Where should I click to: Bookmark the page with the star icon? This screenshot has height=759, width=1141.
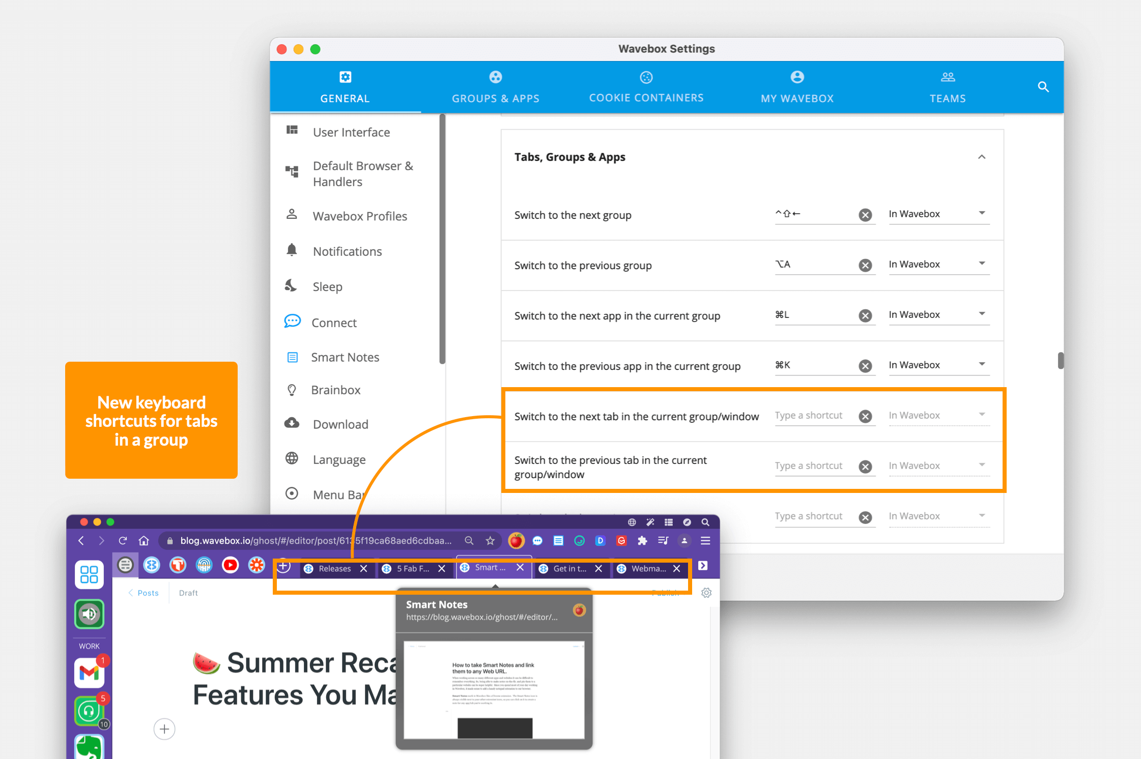click(x=490, y=541)
